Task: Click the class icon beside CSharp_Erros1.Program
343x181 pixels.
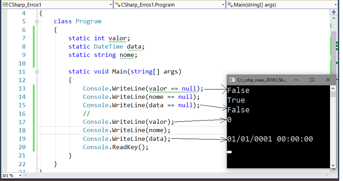Action: [118, 4]
